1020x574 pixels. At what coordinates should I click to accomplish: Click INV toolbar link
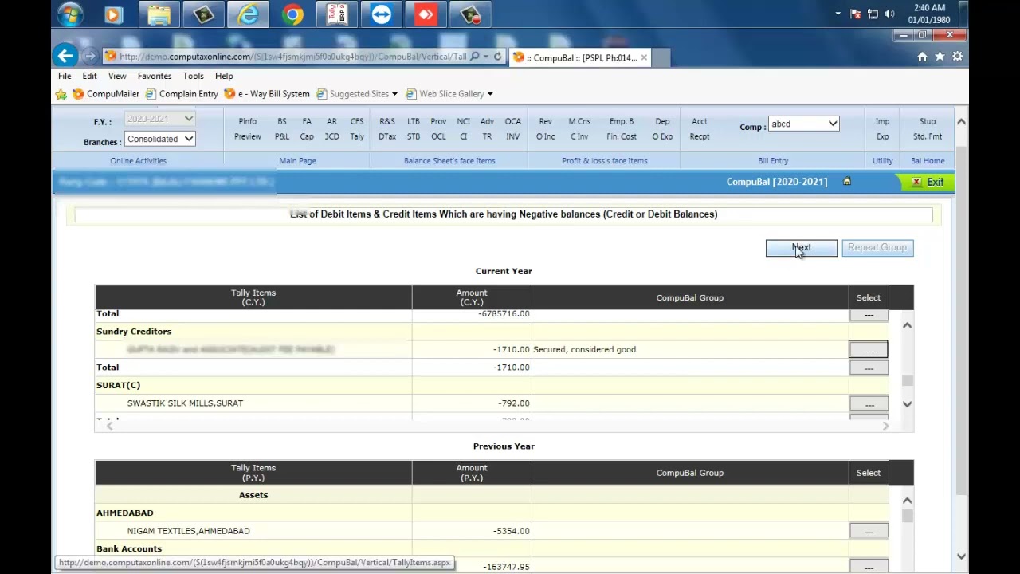point(513,136)
